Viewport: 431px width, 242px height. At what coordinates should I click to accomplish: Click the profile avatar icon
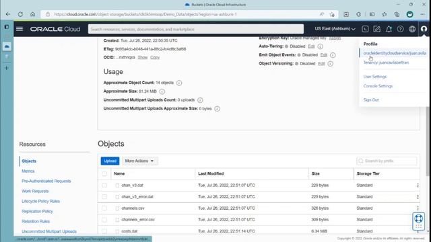click(424, 29)
